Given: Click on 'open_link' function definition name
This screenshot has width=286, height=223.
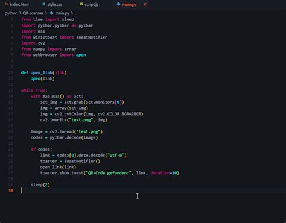Looking at the screenshot, I should (42, 72).
